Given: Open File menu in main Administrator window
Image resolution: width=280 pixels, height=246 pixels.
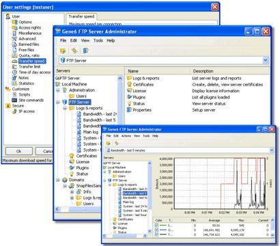Looking at the screenshot, I should 63,40.
